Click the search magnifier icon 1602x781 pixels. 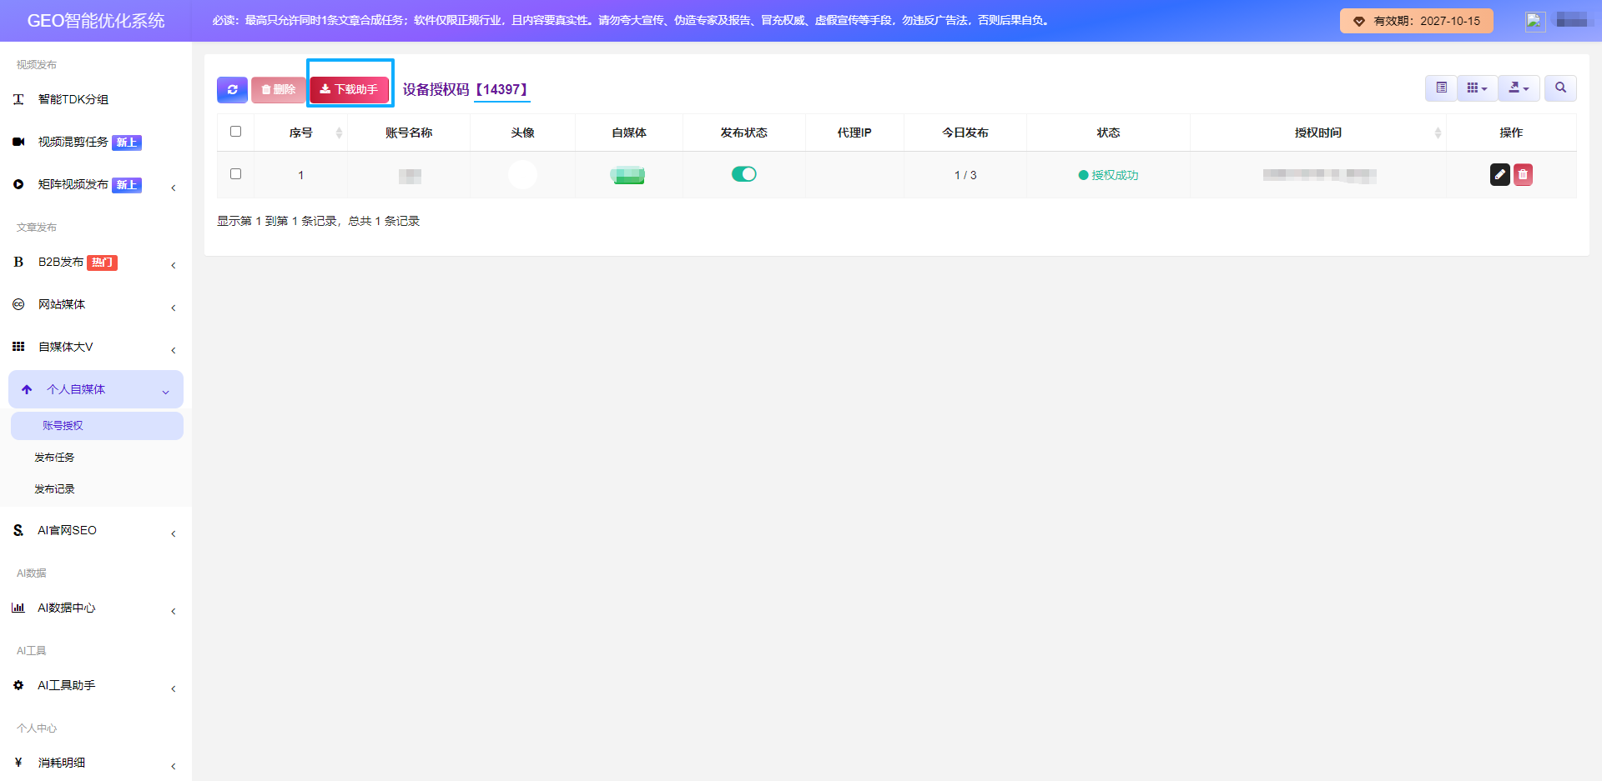pos(1560,88)
